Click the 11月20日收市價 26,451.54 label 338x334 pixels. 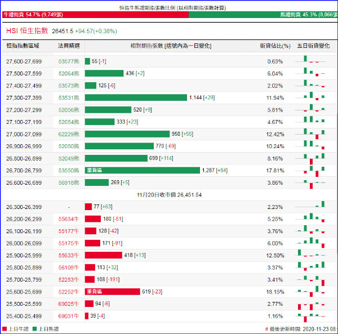(x=169, y=195)
